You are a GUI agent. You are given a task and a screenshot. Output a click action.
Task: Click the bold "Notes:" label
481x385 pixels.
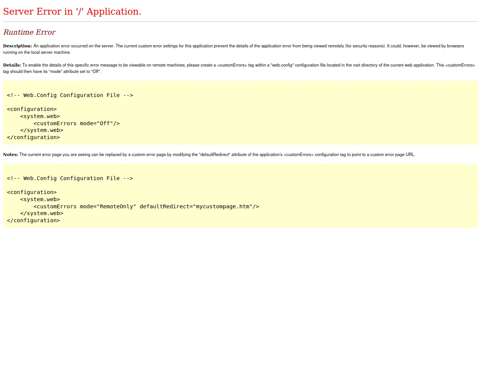[x=11, y=155]
